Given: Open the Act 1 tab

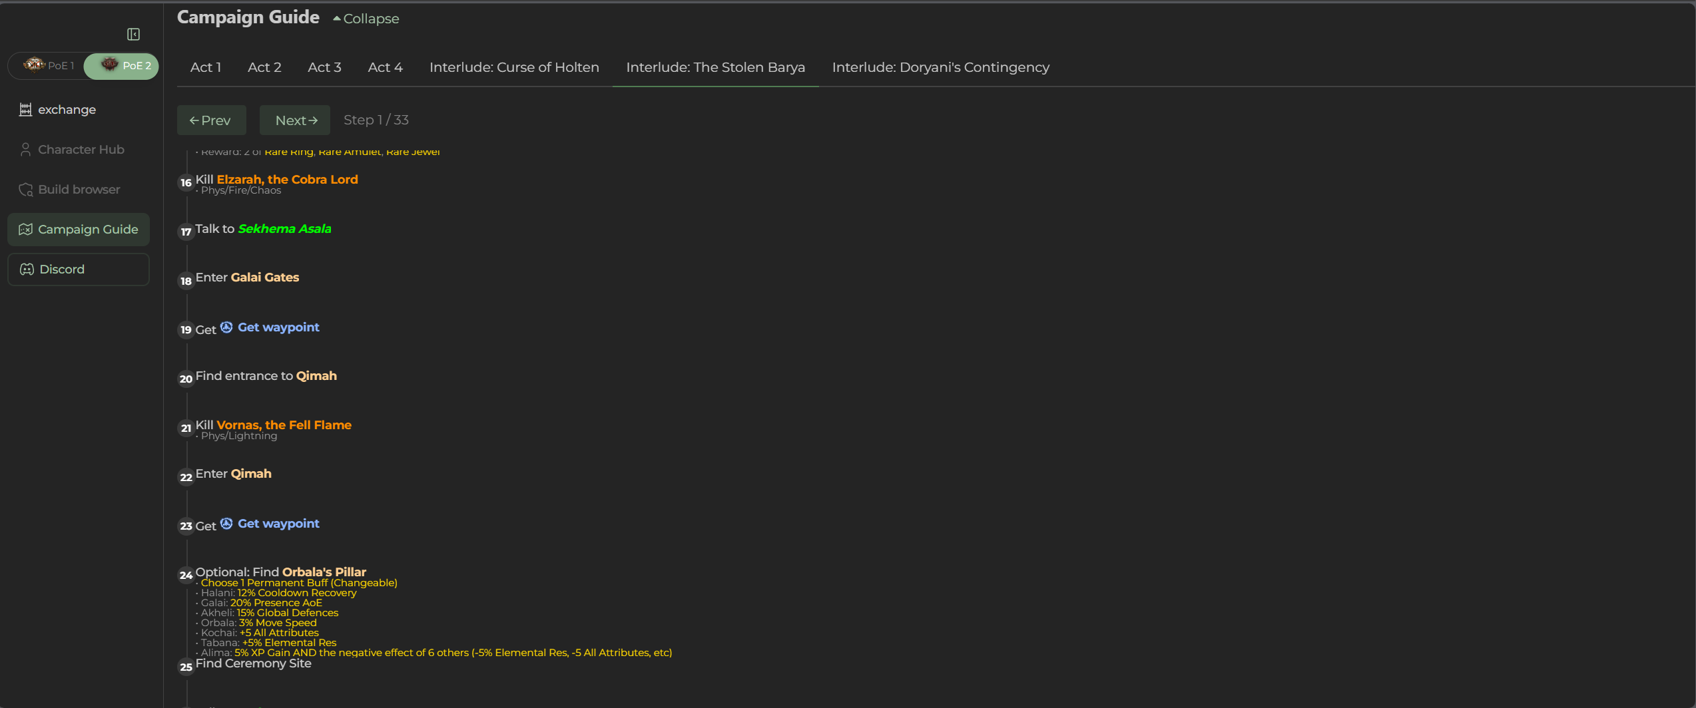Looking at the screenshot, I should point(205,67).
